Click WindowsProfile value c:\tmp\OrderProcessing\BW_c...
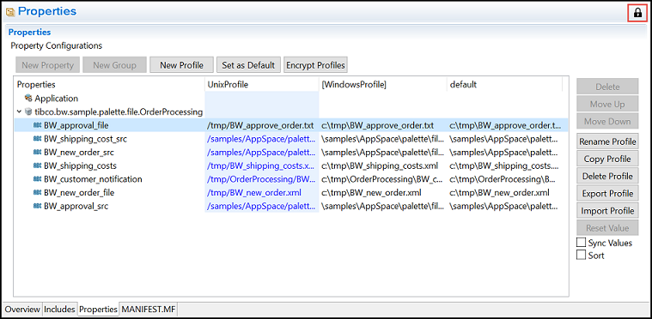The width and height of the screenshot is (652, 319). pos(382,179)
